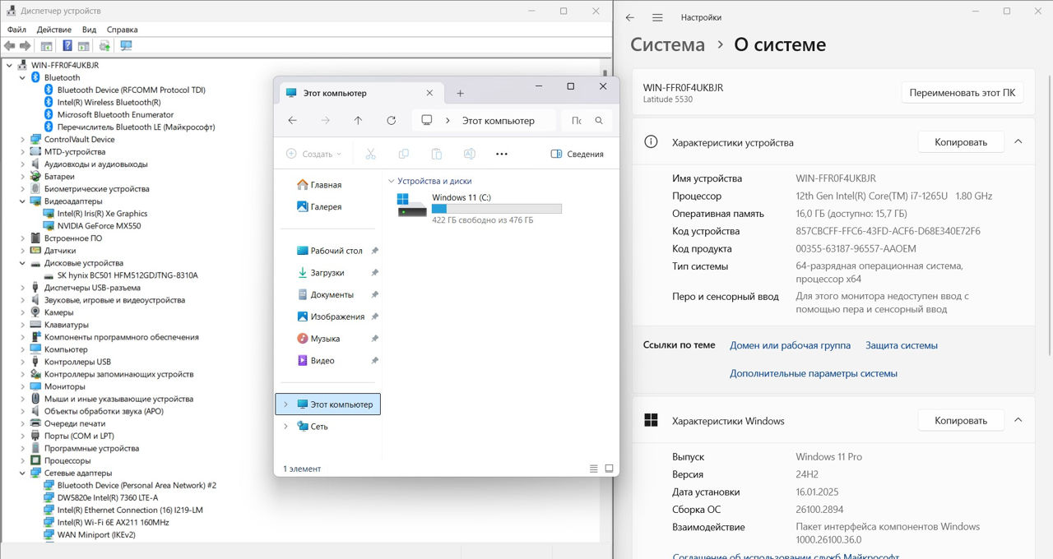Screen dimensions: 1053x559
Task: Expand the Процессоры node in device tree
Action: coord(22,461)
